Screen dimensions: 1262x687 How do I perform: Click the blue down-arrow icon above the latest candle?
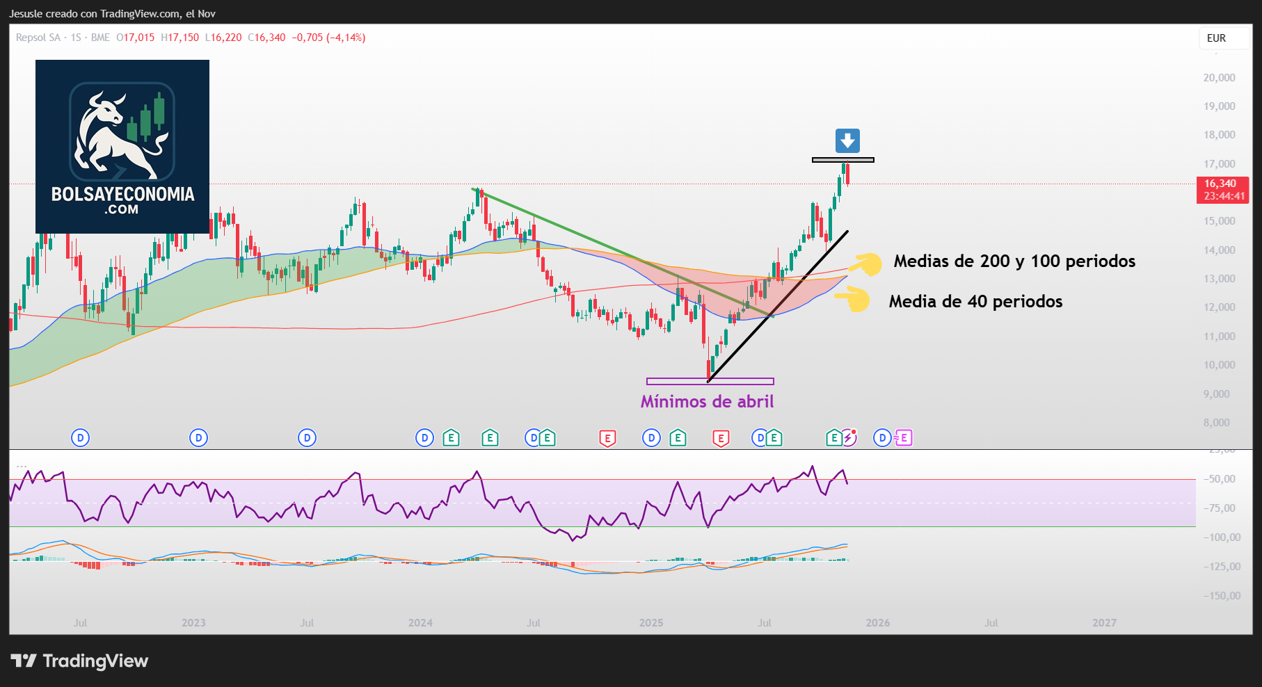pyautogui.click(x=847, y=140)
